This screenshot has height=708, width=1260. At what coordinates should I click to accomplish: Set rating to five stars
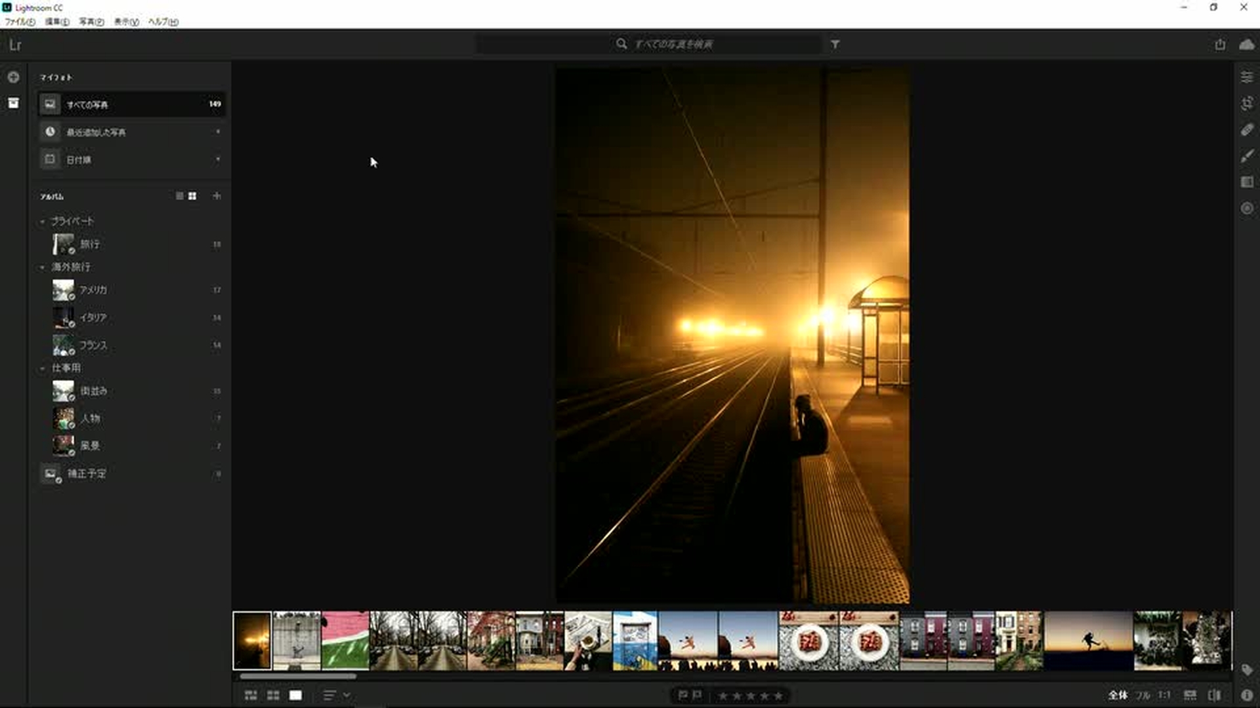(x=778, y=696)
